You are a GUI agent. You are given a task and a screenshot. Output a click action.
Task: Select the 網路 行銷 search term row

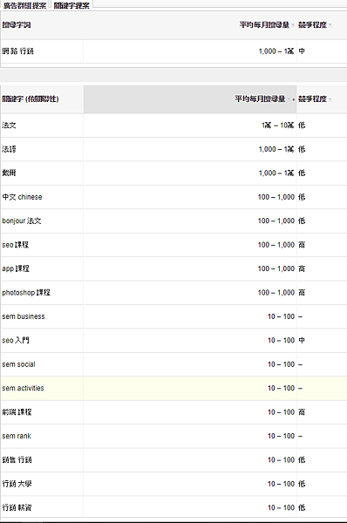click(x=173, y=51)
